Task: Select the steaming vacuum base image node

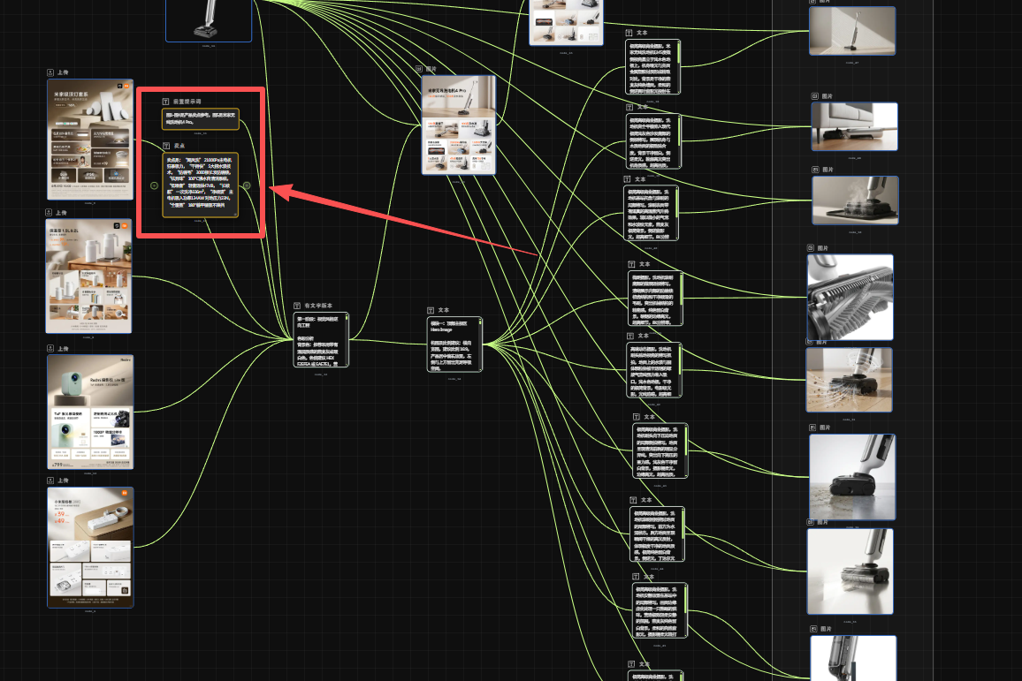Action: pos(854,201)
